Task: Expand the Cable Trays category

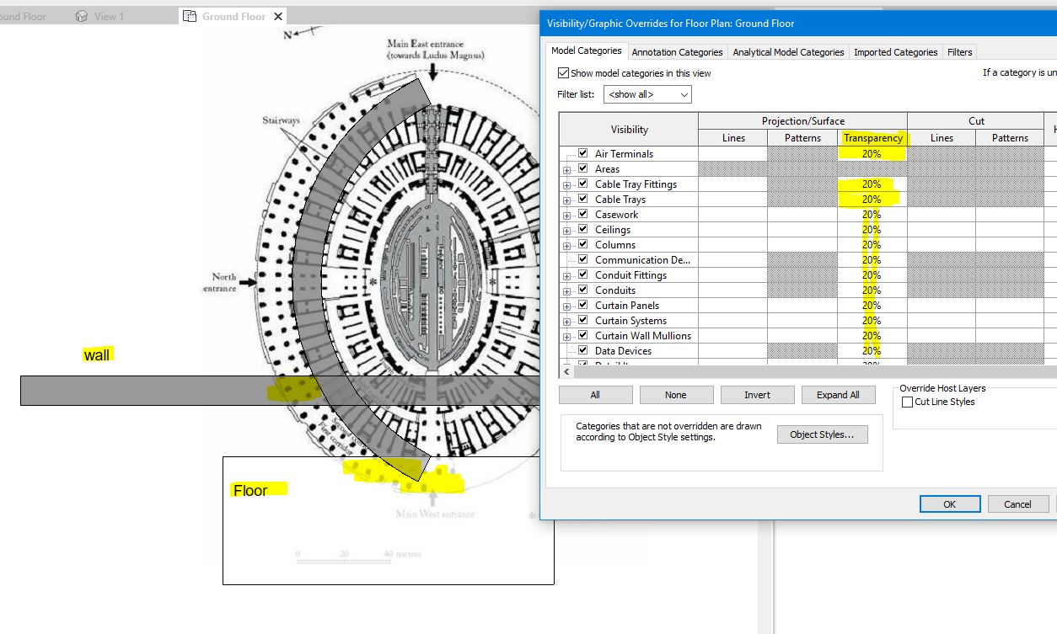Action: (x=567, y=200)
